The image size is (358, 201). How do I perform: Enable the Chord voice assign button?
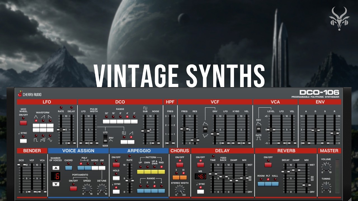(x=68, y=168)
